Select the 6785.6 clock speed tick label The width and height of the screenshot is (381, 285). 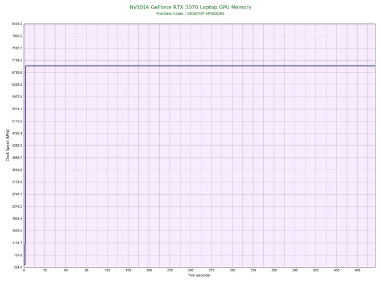(x=17, y=73)
